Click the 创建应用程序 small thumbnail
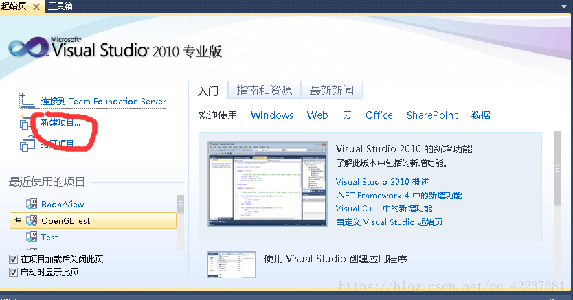 232,264
